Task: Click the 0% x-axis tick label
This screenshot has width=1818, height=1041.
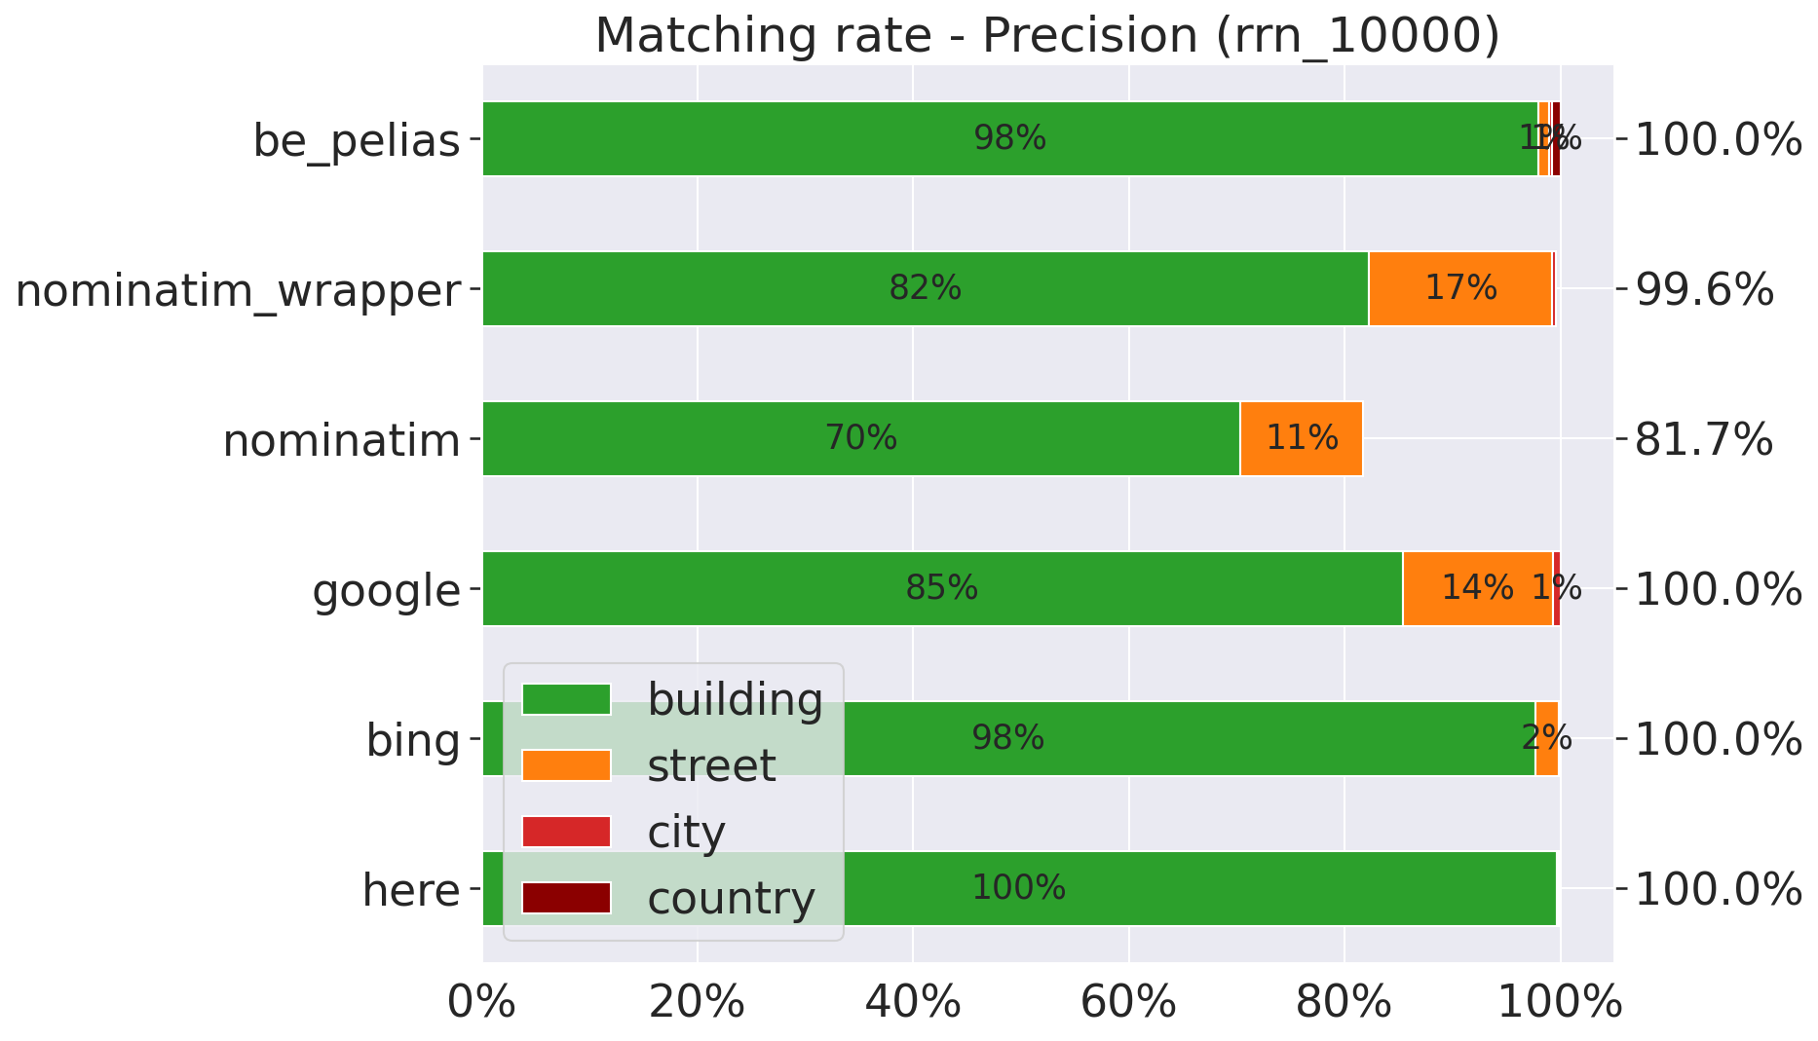Action: (x=482, y=1002)
